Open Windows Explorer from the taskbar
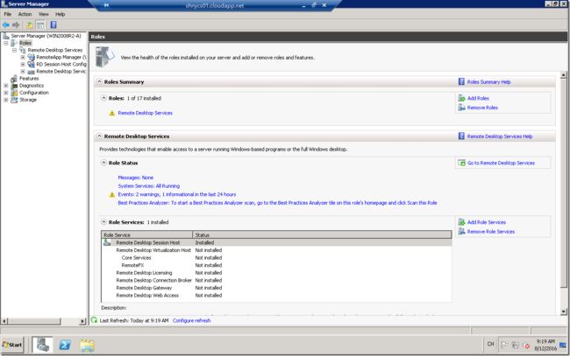 click(x=87, y=345)
